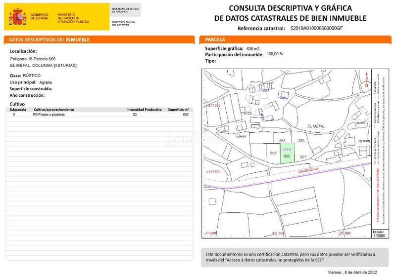Click the '100,00 %' participation value
Image resolution: width=396 pixels, height=278 pixels.
click(275, 54)
